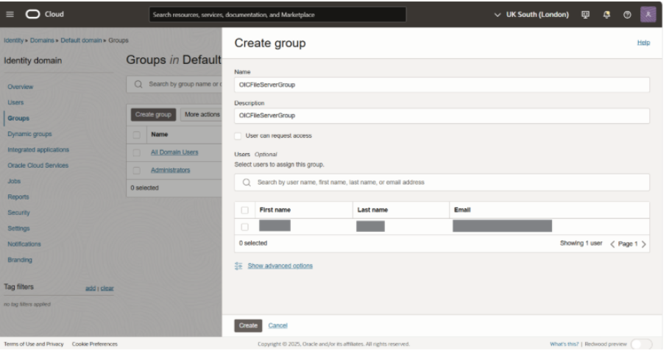Click the Create button
This screenshot has width=669, height=357.
[248, 325]
